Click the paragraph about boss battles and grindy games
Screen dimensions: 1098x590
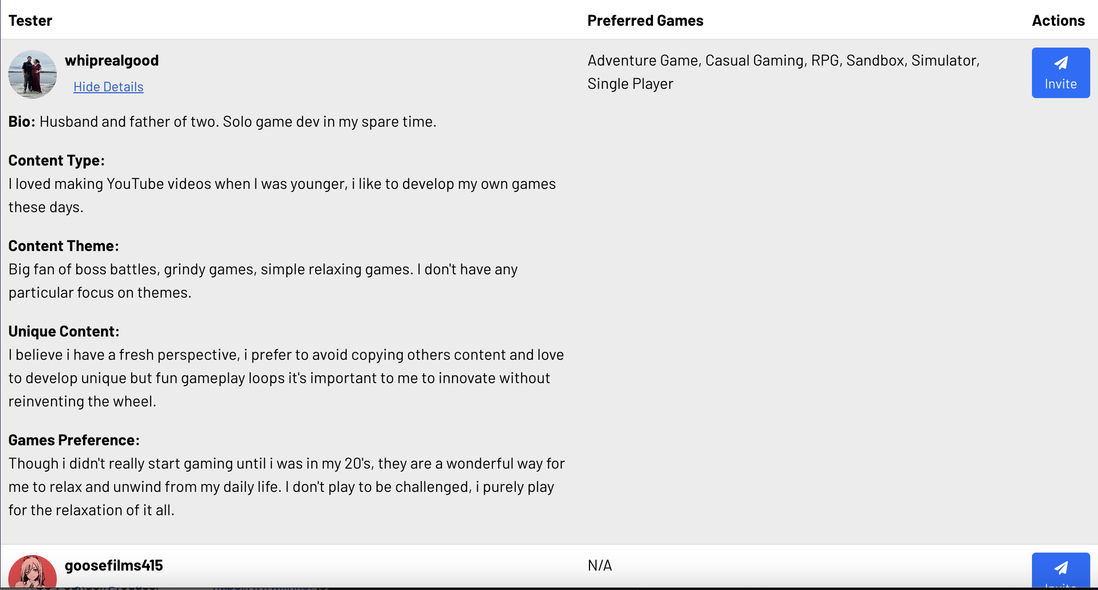tap(263, 281)
